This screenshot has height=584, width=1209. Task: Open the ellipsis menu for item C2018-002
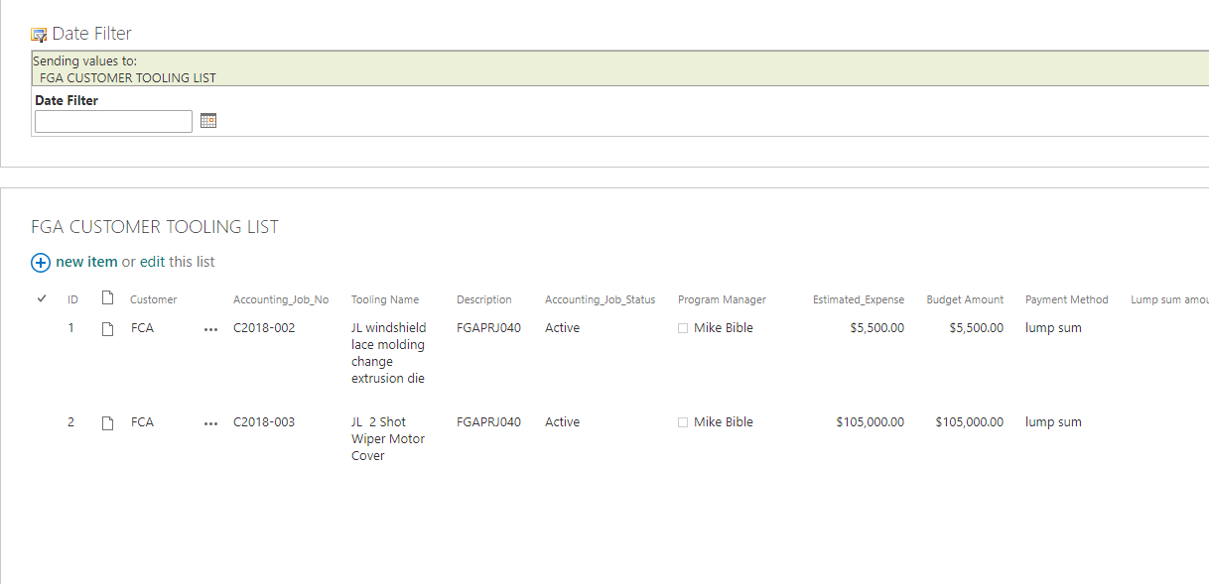coord(210,328)
